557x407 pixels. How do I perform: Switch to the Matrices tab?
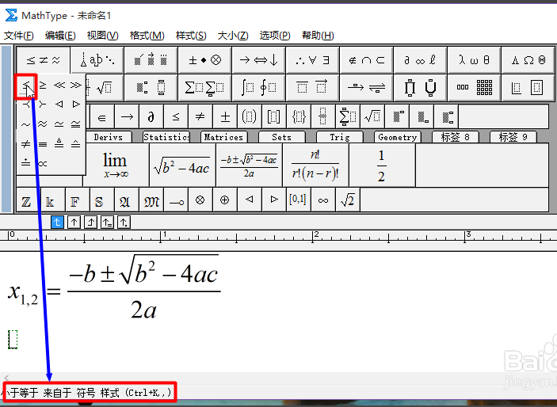coord(223,137)
